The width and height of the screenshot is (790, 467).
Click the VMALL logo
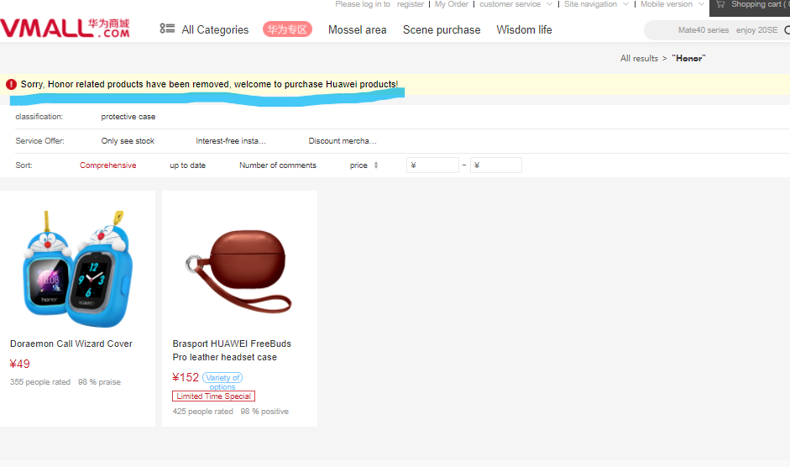[x=65, y=29]
